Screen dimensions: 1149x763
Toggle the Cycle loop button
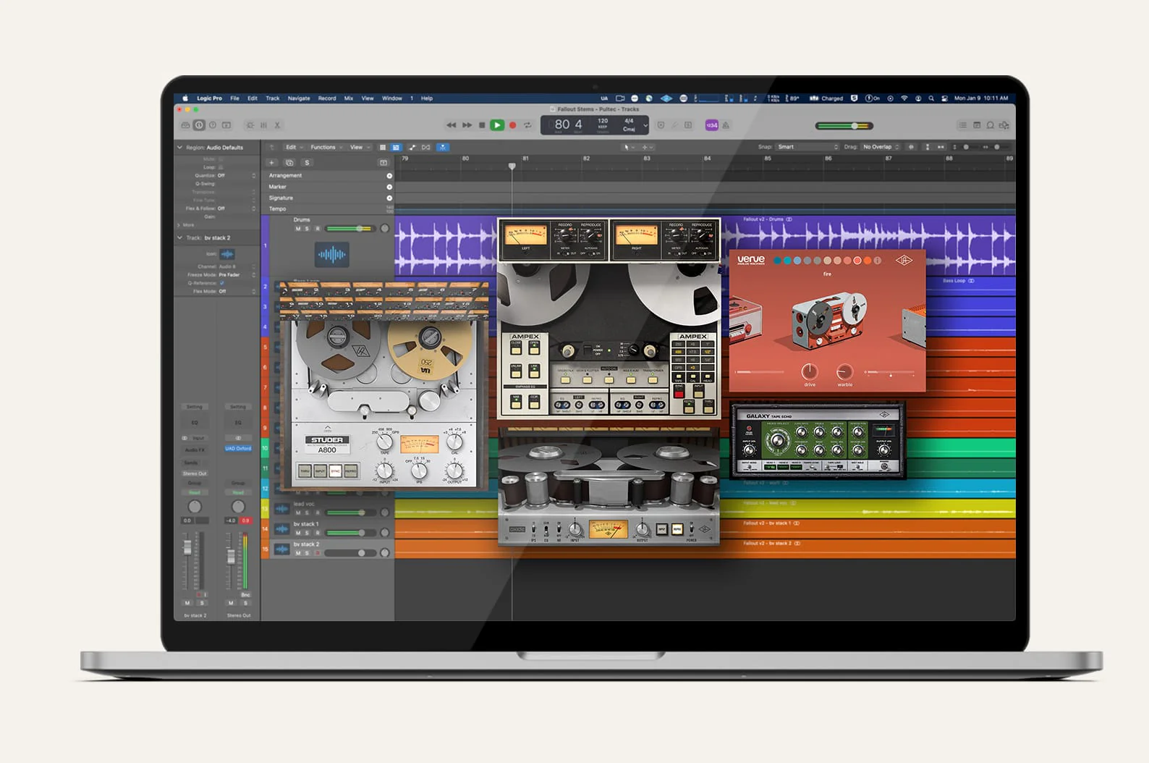pyautogui.click(x=527, y=125)
